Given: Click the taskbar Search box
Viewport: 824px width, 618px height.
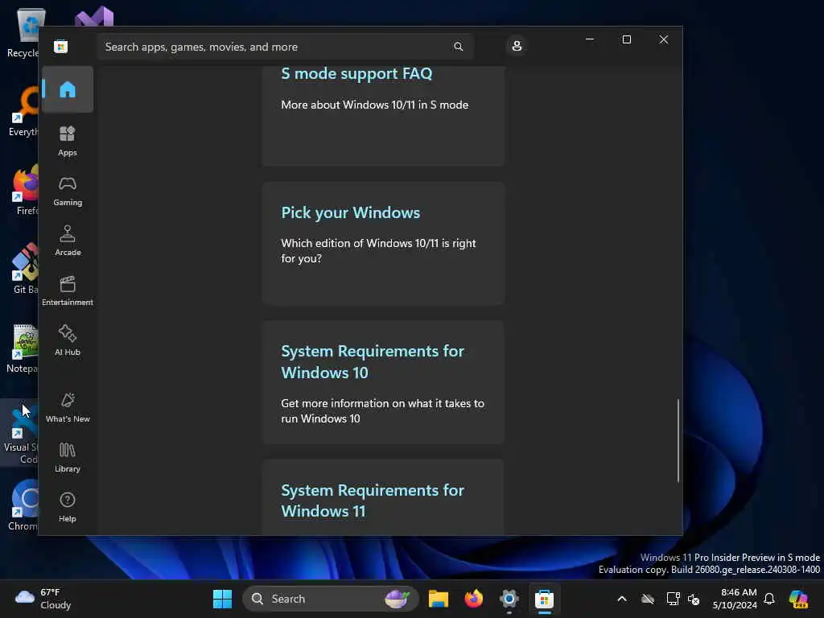Looking at the screenshot, I should pos(330,599).
